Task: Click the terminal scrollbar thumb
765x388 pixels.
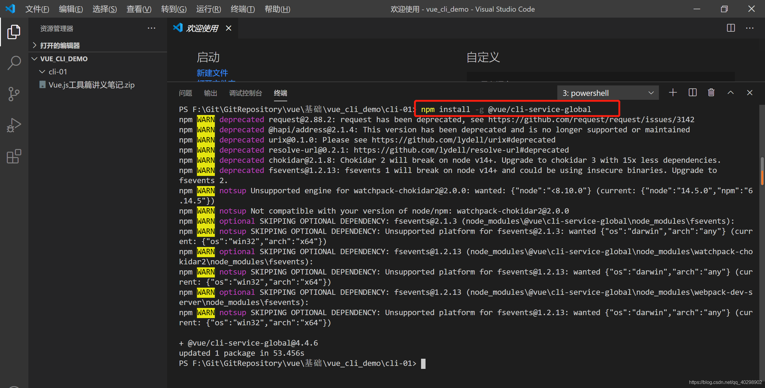Action: 762,171
